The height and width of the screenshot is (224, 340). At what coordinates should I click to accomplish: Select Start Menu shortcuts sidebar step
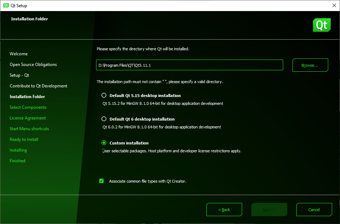[29, 129]
